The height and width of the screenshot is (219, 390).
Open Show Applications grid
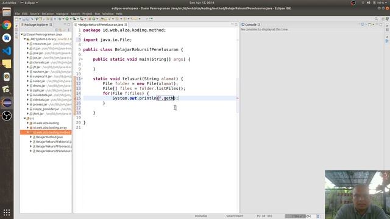coord(7,212)
